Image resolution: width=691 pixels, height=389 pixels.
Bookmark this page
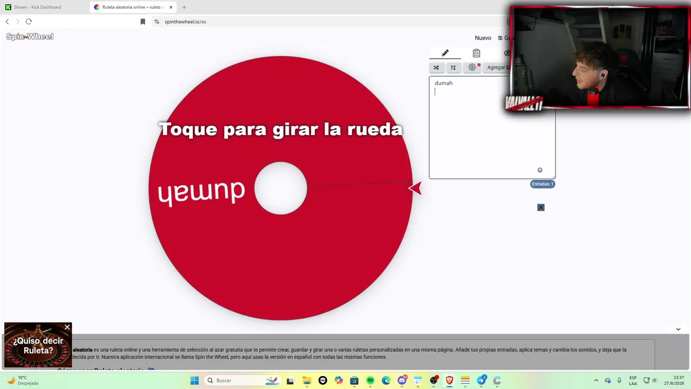(x=143, y=22)
